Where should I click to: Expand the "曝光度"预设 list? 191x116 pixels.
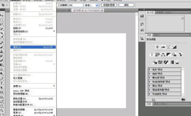149,78
